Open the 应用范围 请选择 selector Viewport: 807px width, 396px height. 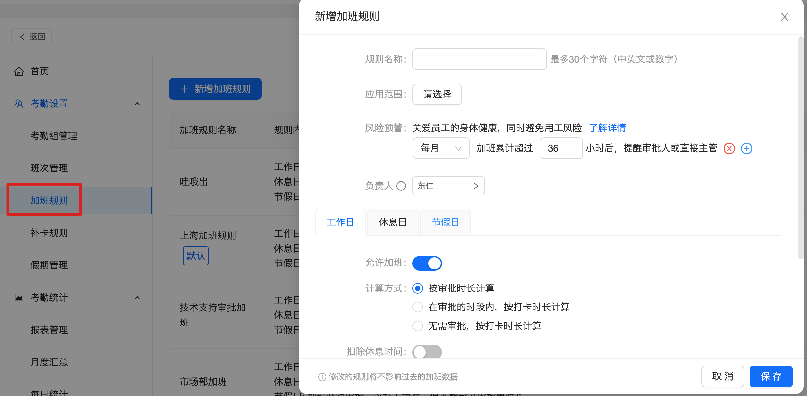coord(437,94)
